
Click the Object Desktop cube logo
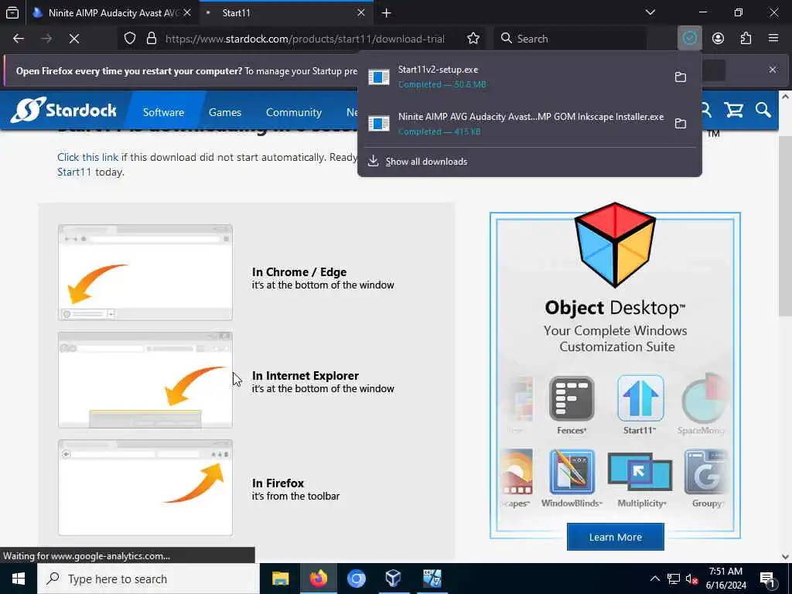615,244
